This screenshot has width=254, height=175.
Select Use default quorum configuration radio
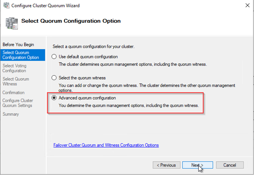click(54, 57)
